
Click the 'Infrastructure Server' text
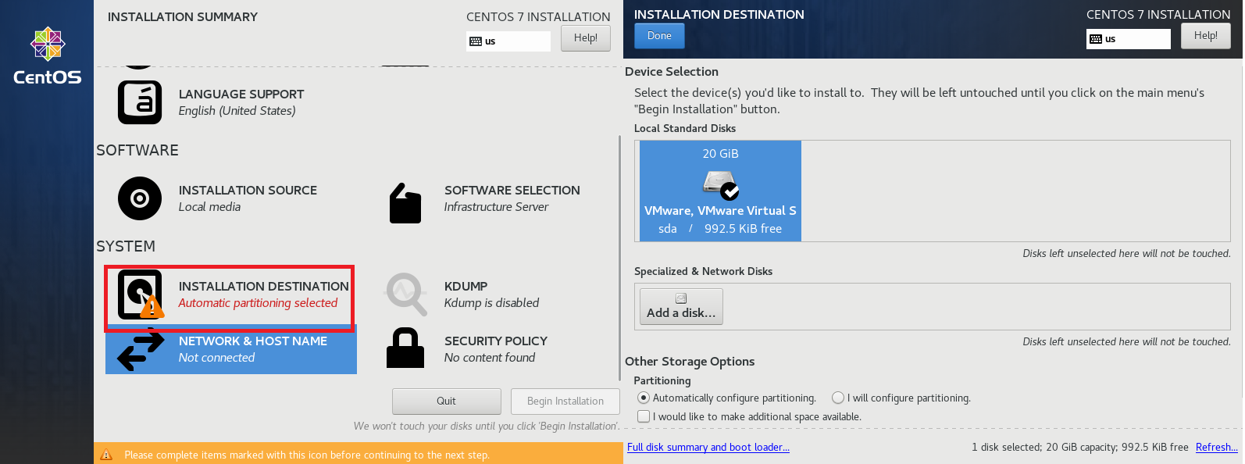click(496, 207)
